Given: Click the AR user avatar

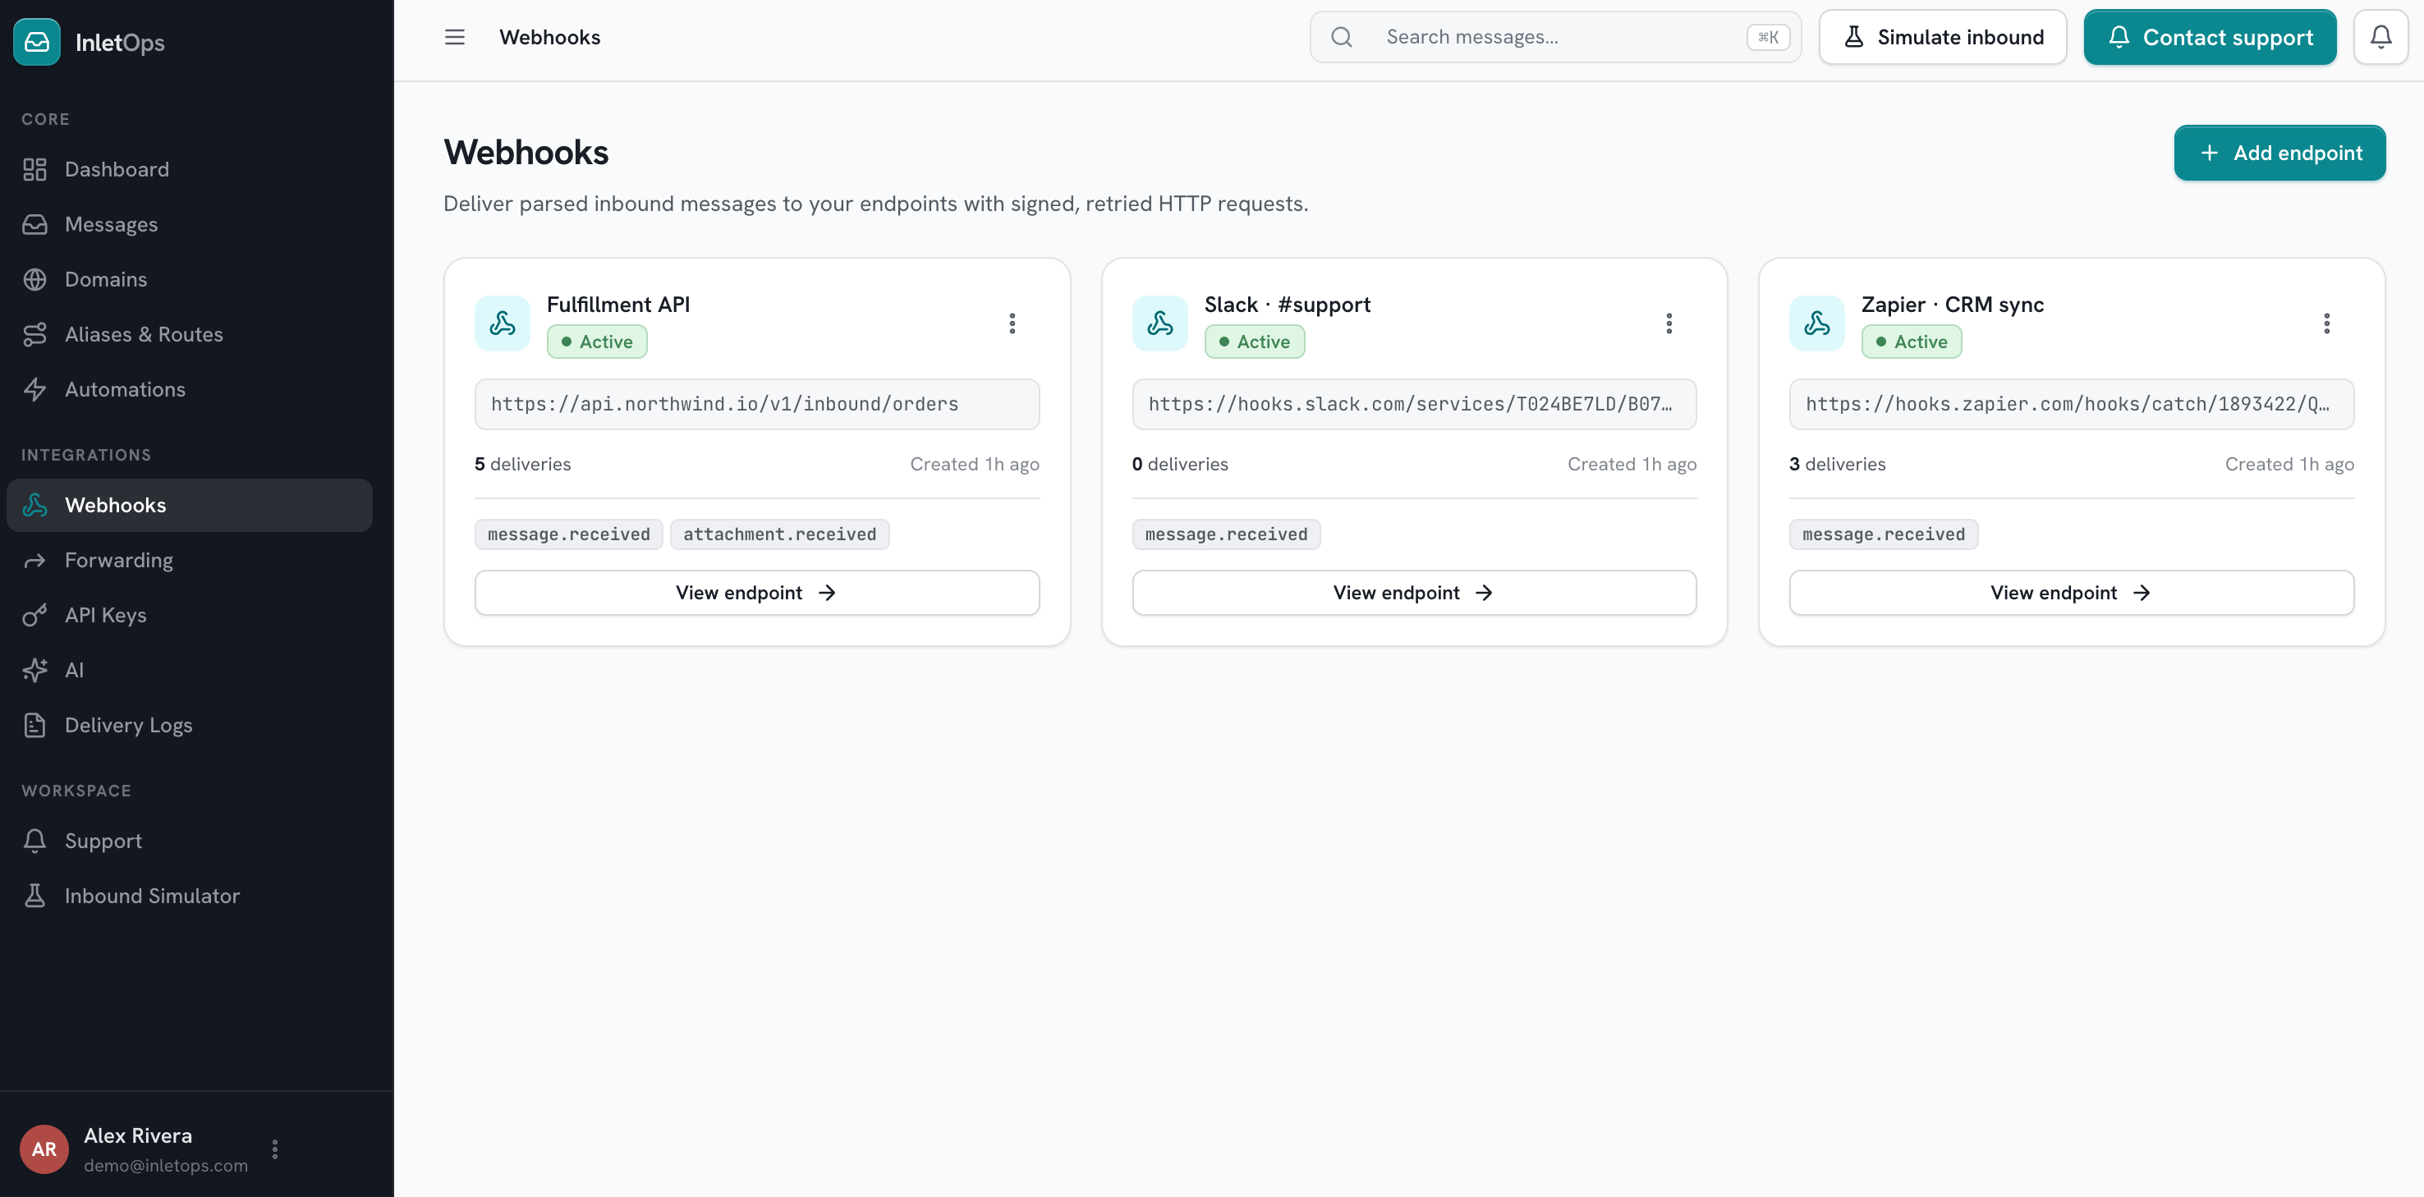Looking at the screenshot, I should pyautogui.click(x=44, y=1148).
